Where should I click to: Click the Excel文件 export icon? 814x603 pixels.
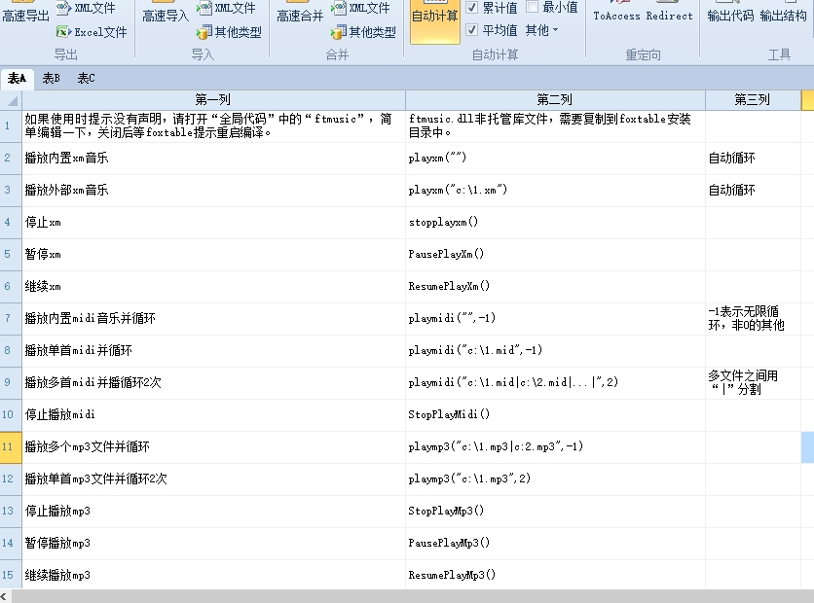pyautogui.click(x=63, y=32)
